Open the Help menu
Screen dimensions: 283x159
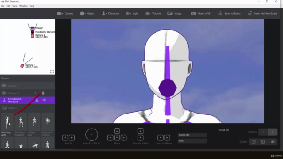32,6
